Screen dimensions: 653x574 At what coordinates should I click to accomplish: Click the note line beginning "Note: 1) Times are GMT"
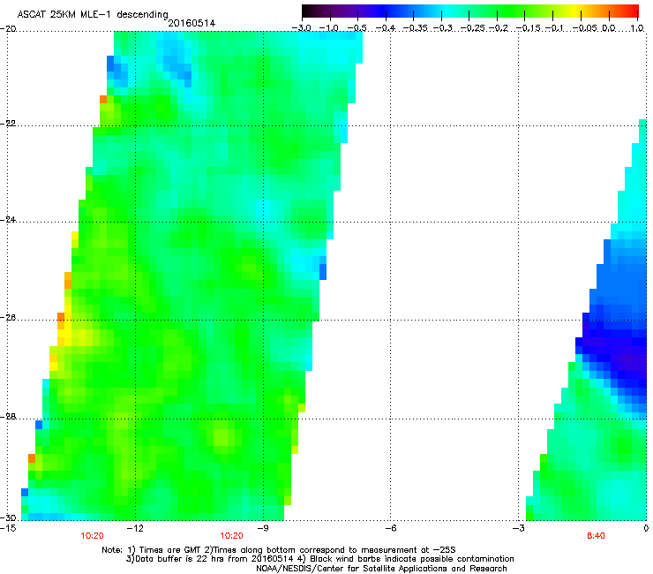point(279,550)
